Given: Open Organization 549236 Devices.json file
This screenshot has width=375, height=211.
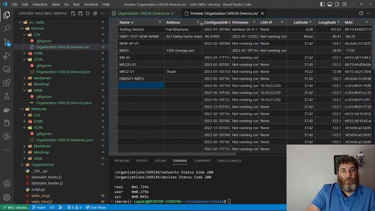Looking at the screenshot, I should click(x=63, y=72).
